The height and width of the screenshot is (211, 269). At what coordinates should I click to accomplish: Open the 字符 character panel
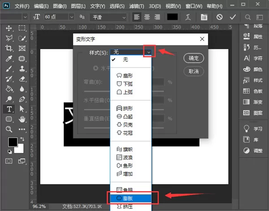point(253,59)
